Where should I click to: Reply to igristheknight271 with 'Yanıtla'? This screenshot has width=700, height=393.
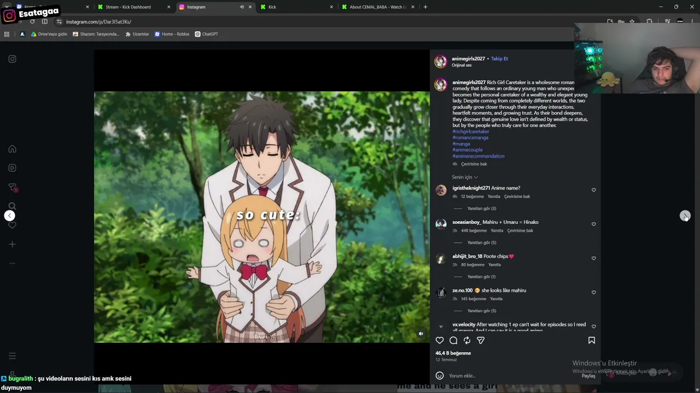pos(494,196)
